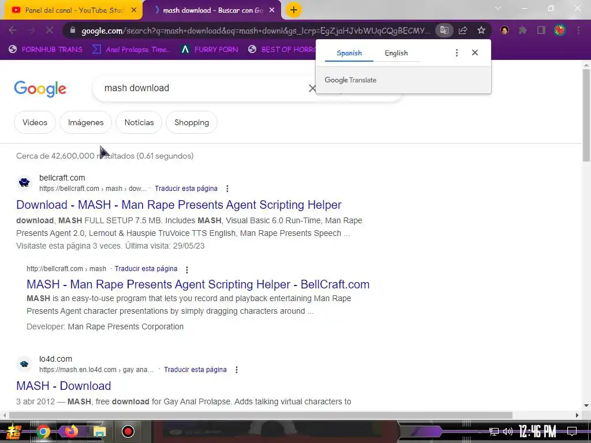591x443 pixels.
Task: Click the horizontal scrollbar right arrow
Action: pos(577,415)
